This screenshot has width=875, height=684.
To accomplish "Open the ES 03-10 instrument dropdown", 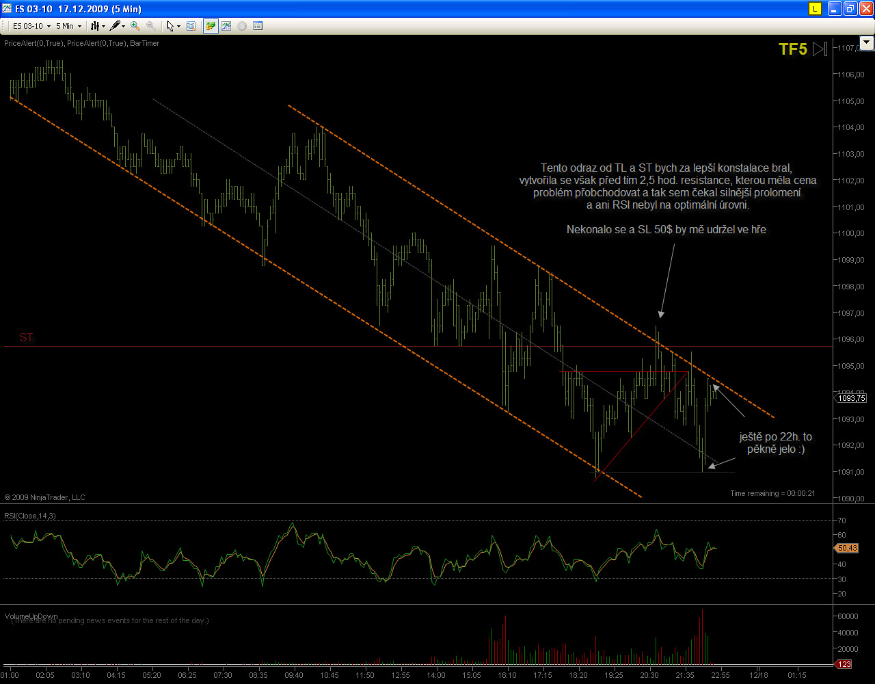I will (x=32, y=26).
